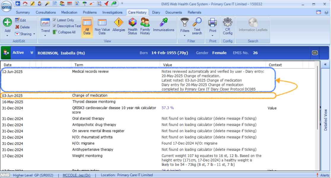Click the red funnel icon in quick toolbar
The height and width of the screenshot is (178, 331).
pyautogui.click(x=106, y=4)
